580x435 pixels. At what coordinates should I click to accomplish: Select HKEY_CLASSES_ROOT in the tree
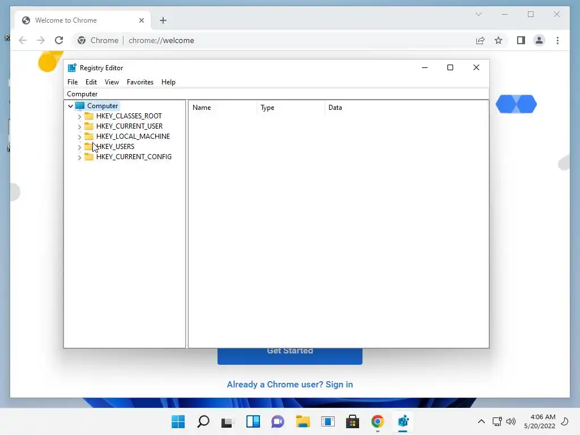pos(129,116)
